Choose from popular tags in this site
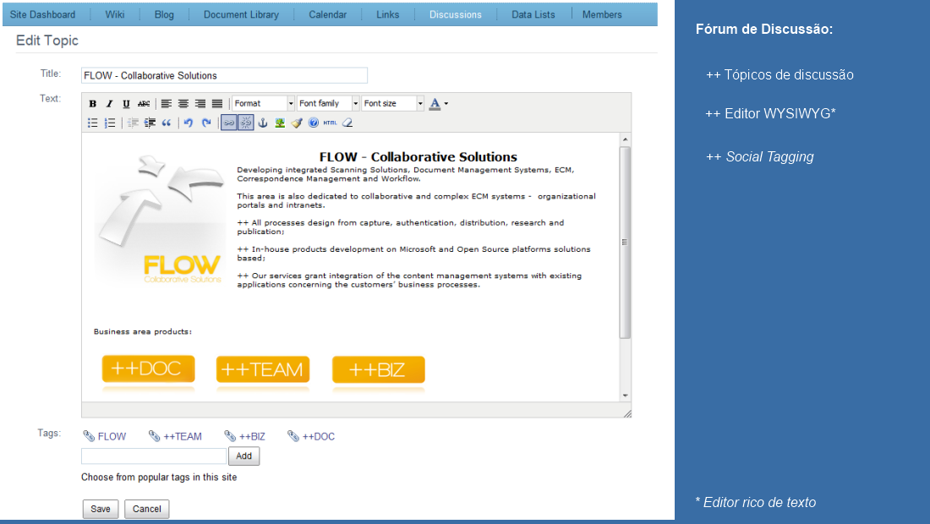930x524 pixels. point(159,478)
